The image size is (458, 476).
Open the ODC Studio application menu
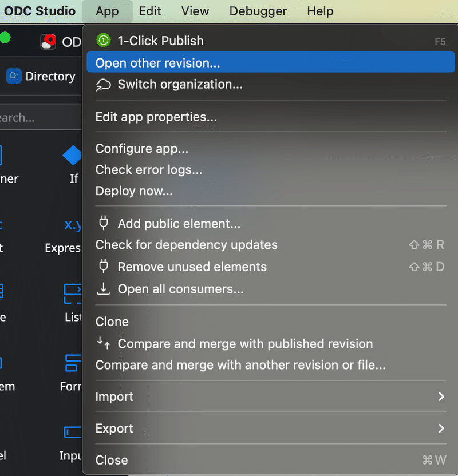[x=40, y=11]
